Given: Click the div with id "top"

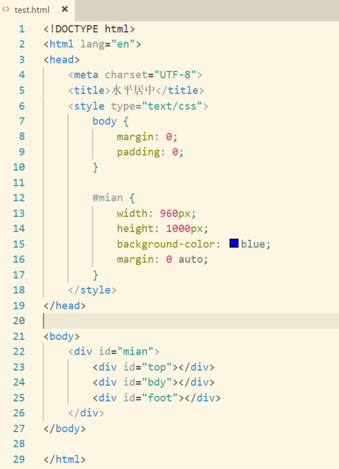Looking at the screenshot, I should 153,367.
